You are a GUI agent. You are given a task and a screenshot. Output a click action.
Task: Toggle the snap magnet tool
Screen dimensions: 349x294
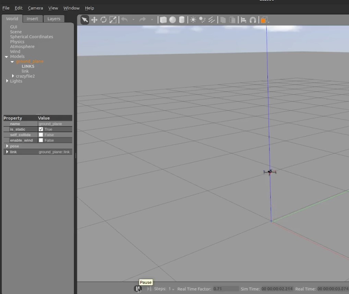click(x=253, y=20)
